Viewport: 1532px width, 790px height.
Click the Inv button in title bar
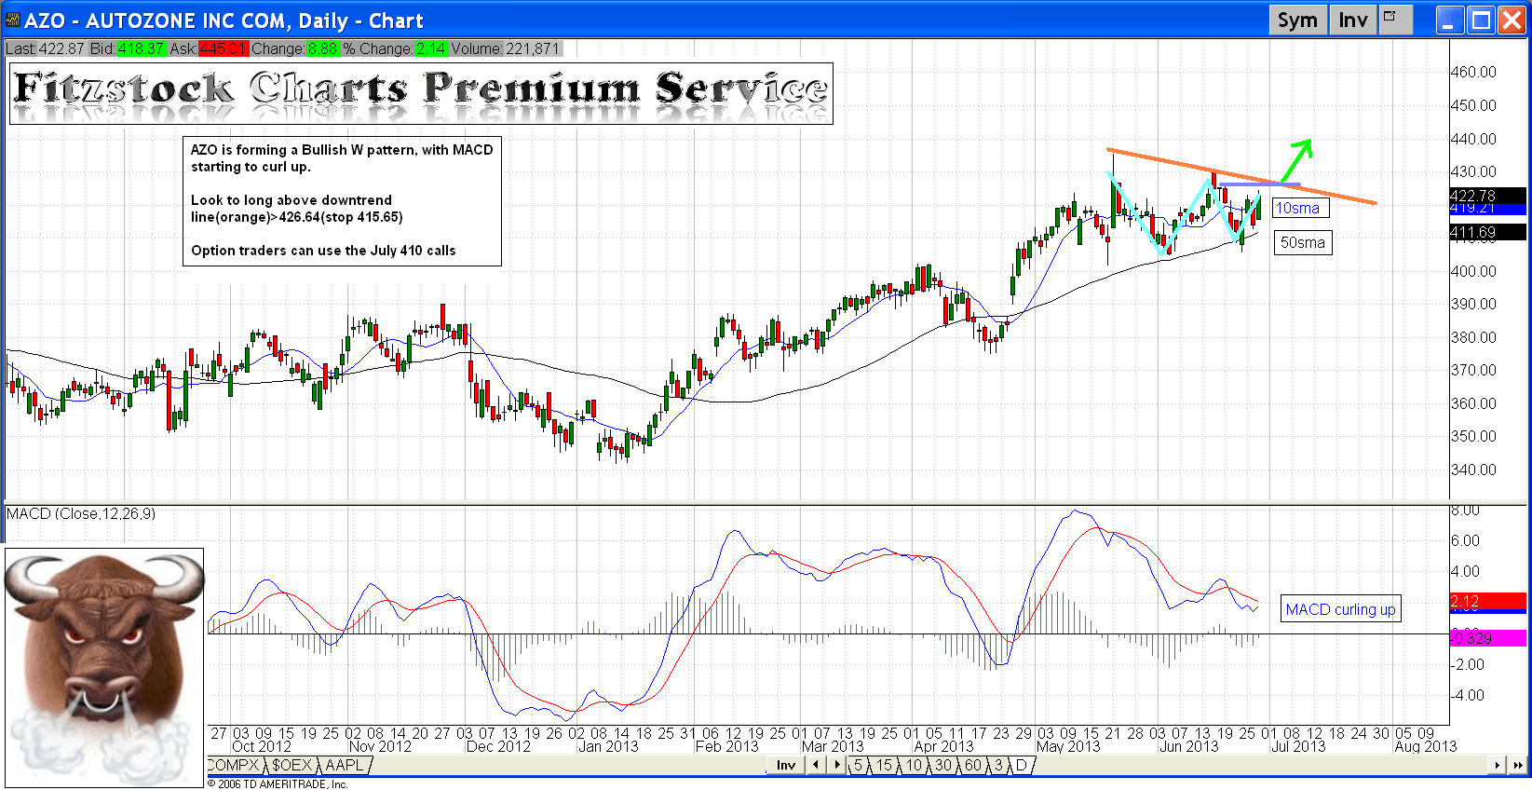[1352, 20]
